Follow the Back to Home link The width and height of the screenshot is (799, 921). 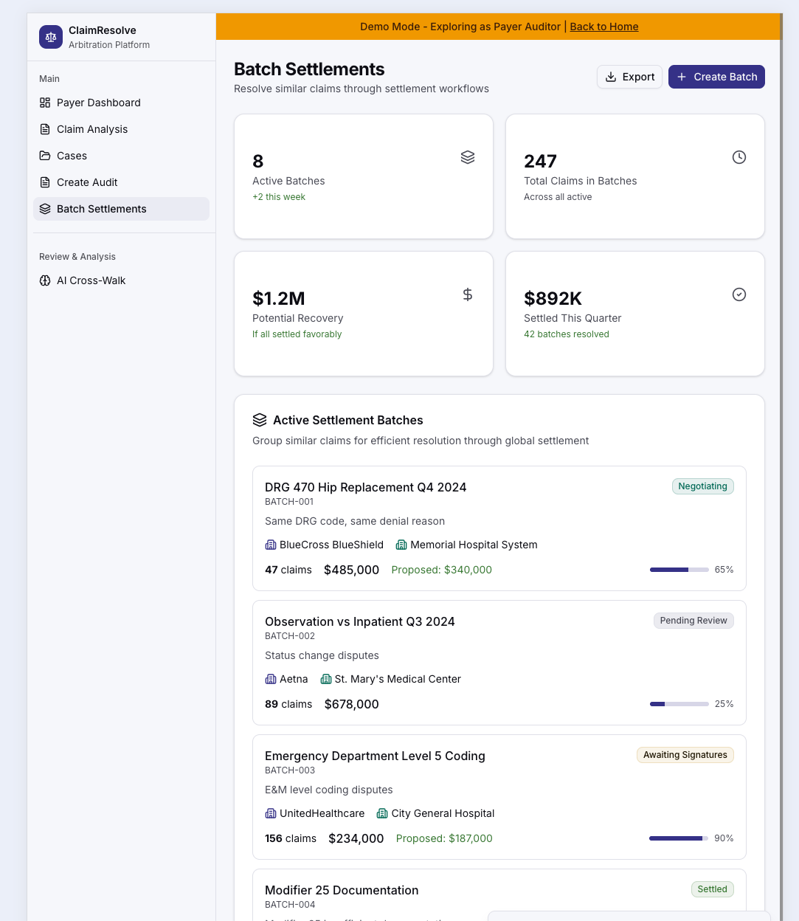pos(604,27)
